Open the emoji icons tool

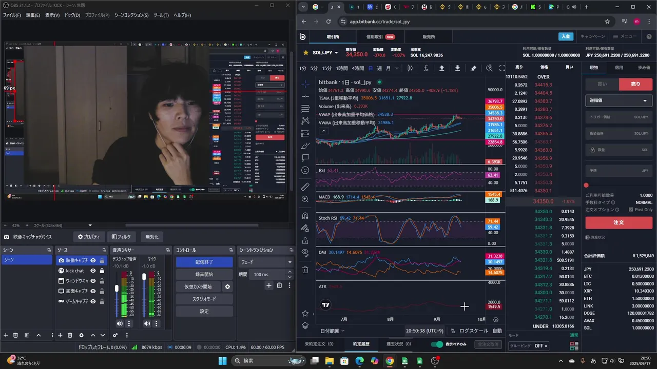tap(305, 170)
